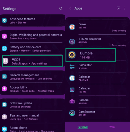Click the Apps screen title
Viewport: 130px width, 132px height.
[x=78, y=8]
